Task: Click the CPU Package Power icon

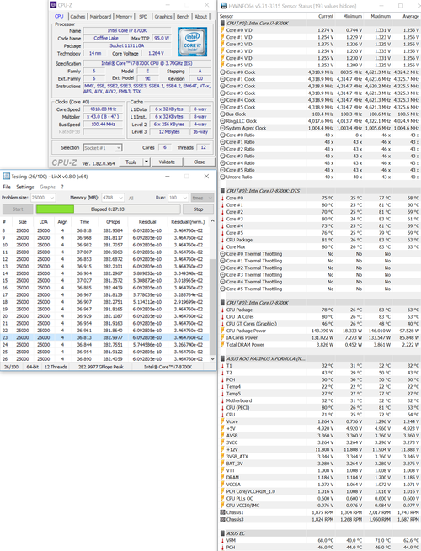Action: pos(222,331)
